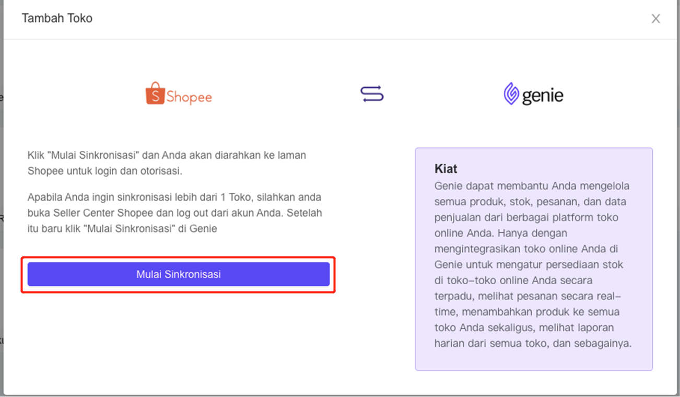This screenshot has height=397, width=680.
Task: Close the Tambah Toko dialog
Action: pos(655,19)
